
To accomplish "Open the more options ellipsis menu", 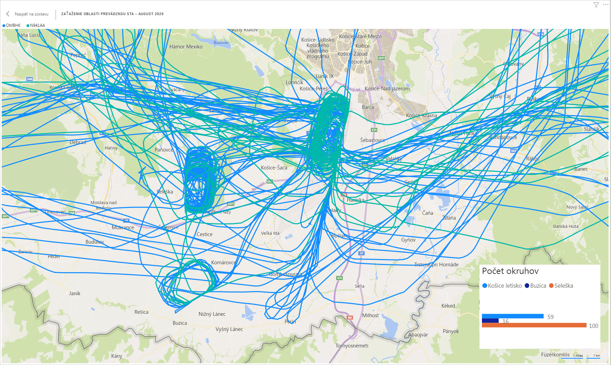I will [606, 4].
